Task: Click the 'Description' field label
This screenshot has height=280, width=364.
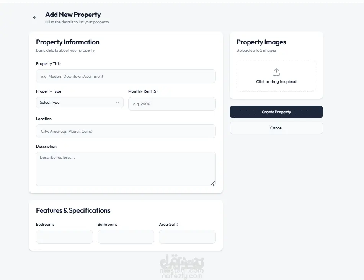Action: [46, 147]
